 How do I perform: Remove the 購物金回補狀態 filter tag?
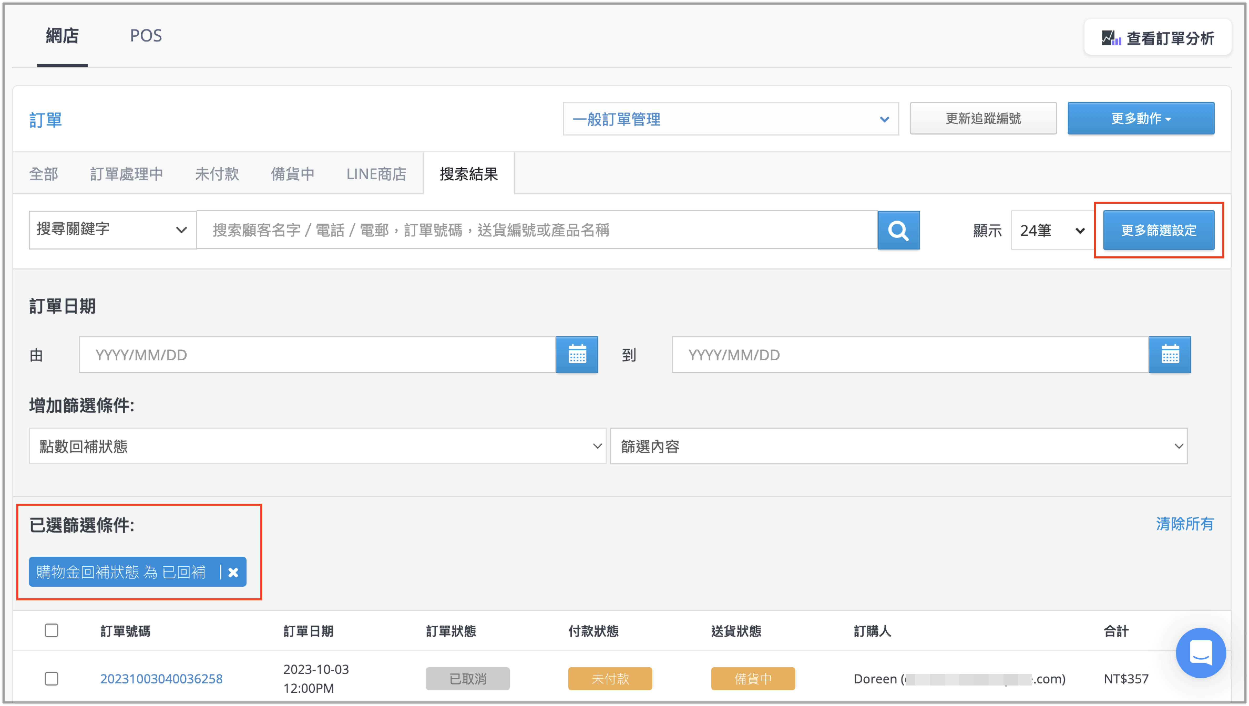click(x=233, y=572)
